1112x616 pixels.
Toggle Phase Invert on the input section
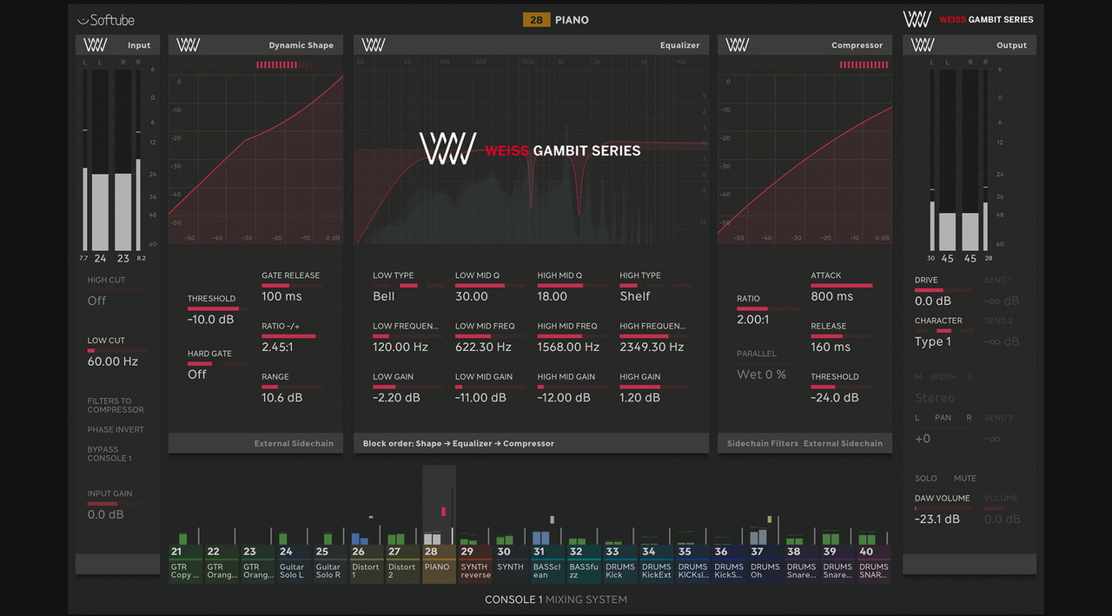point(116,429)
